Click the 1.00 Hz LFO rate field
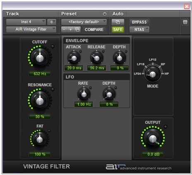The height and width of the screenshot is (175, 192). (x=84, y=104)
